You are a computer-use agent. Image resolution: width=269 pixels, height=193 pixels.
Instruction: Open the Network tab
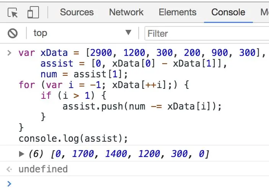pyautogui.click(x=126, y=12)
